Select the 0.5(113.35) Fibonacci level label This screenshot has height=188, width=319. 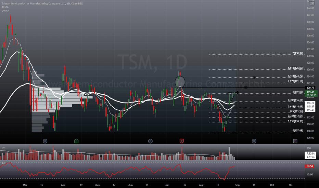coord(297,111)
